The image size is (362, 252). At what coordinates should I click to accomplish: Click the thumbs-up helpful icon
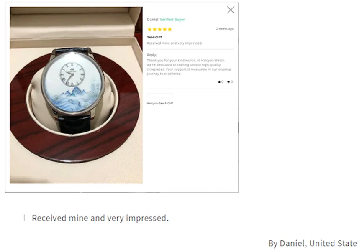pos(219,82)
